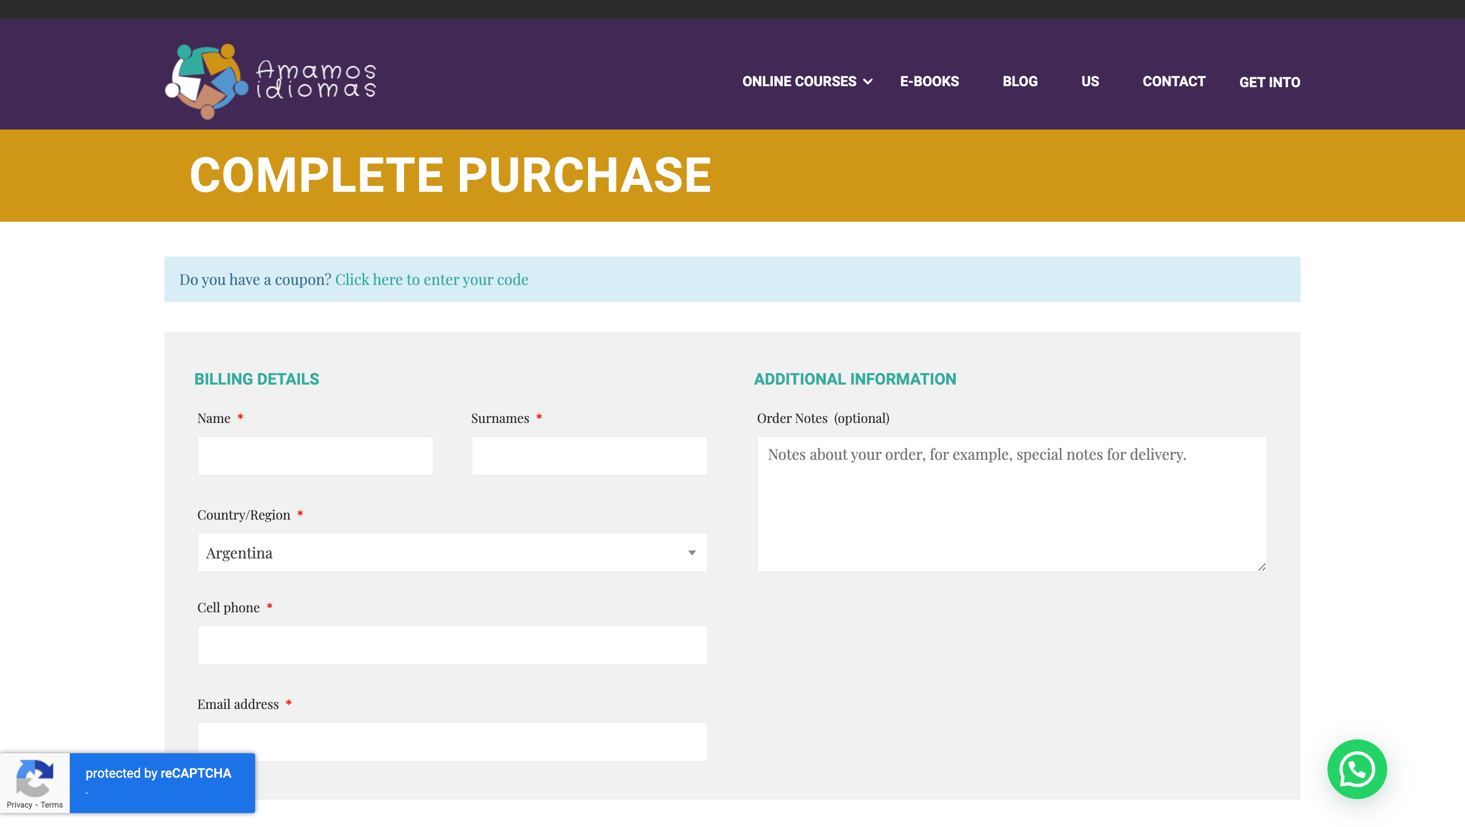Click the Email address label
Screen dimensions: 1465x827
coord(238,704)
